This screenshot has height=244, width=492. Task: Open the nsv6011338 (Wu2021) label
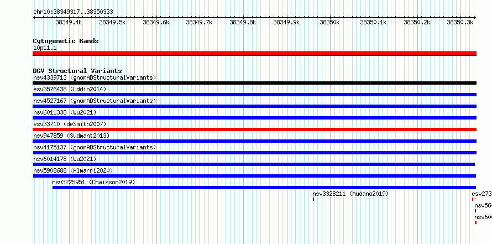(x=65, y=112)
